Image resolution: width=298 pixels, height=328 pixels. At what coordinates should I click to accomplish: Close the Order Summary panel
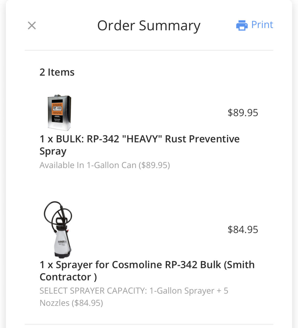pyautogui.click(x=32, y=25)
